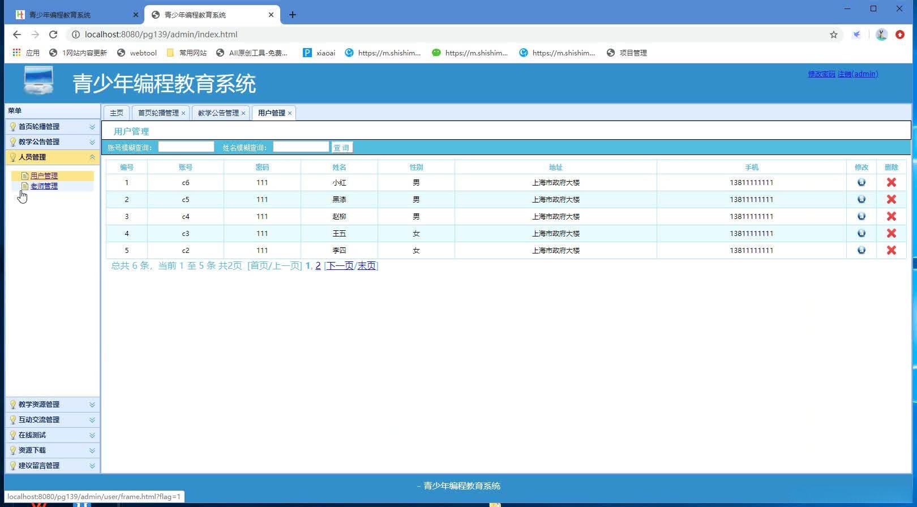The height and width of the screenshot is (507, 917).
Task: Click the 查询 search button
Action: point(341,148)
